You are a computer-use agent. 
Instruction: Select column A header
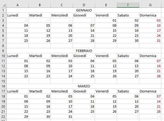click(x=18, y=5)
